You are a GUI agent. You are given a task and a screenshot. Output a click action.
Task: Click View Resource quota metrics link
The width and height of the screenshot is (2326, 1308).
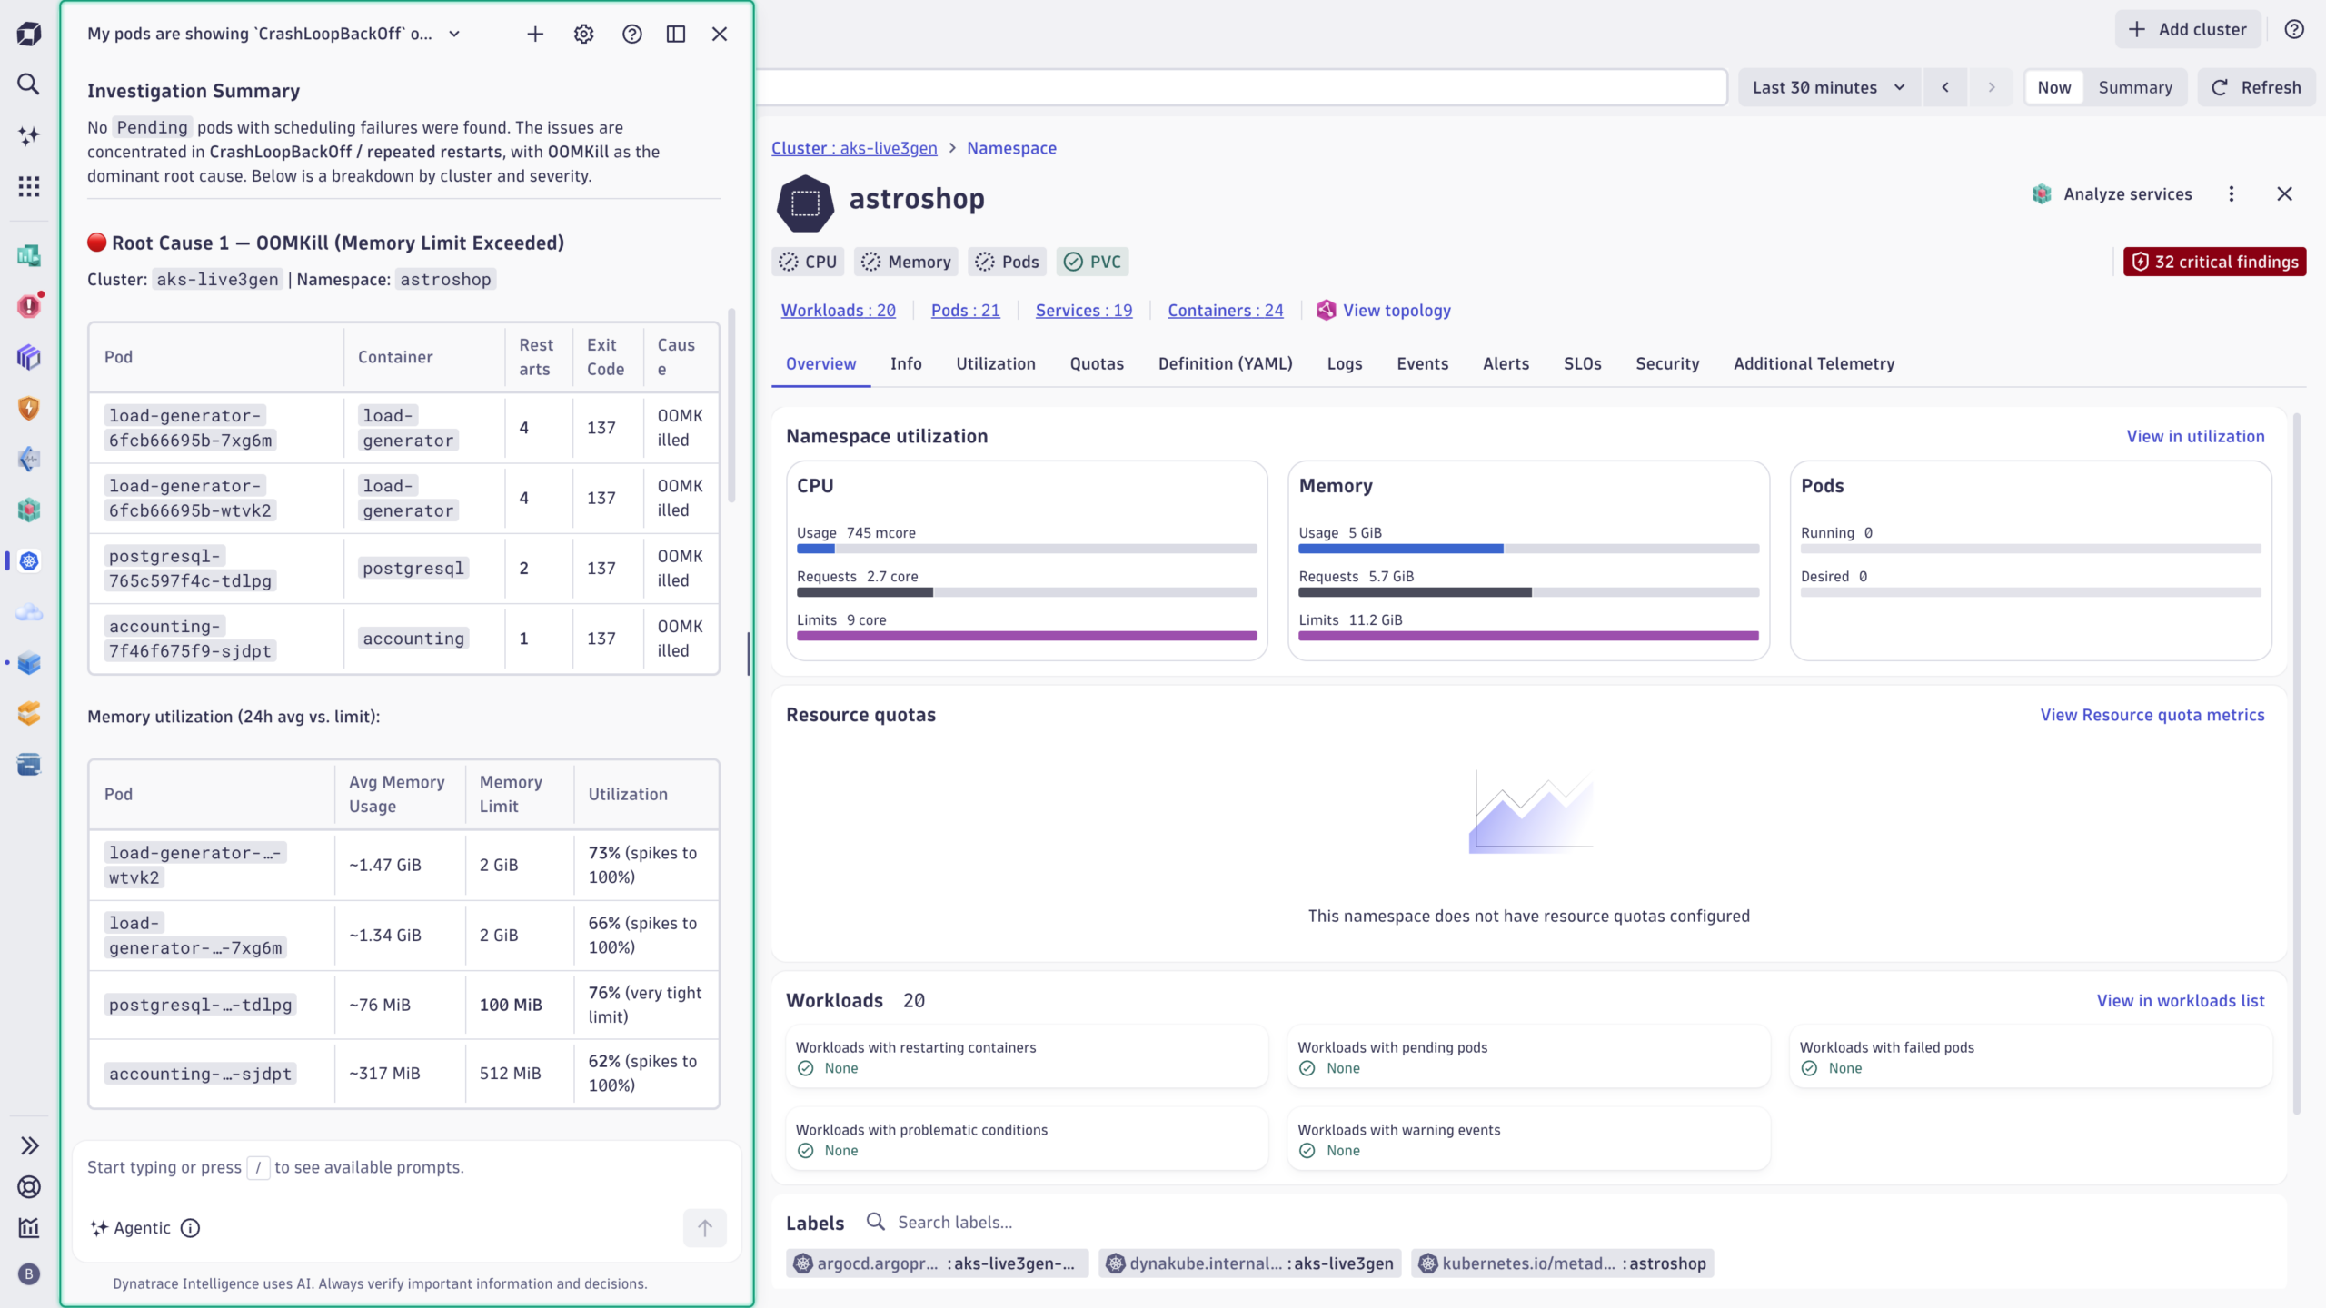2152,716
